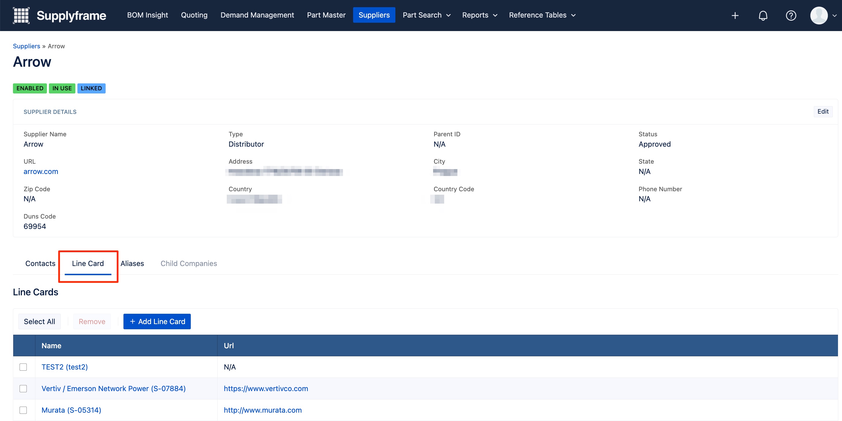The width and height of the screenshot is (842, 421).
Task: Click the ENABLED status badge
Action: (30, 88)
